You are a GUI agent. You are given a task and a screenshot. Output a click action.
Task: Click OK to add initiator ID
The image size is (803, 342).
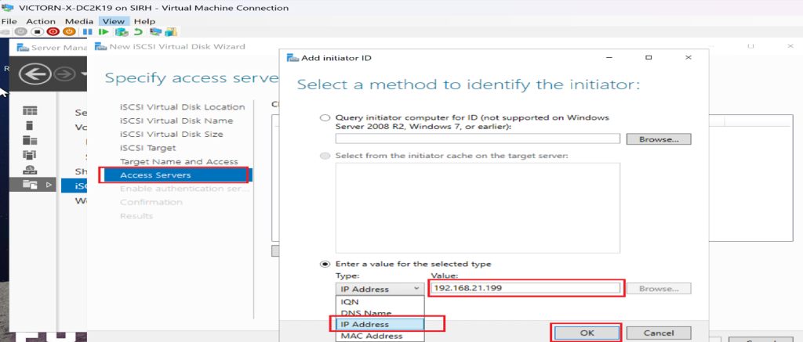587,333
